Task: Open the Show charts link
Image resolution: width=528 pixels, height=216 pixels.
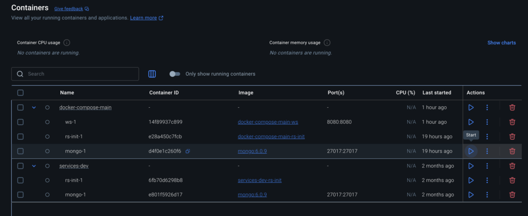Action: (x=501, y=43)
